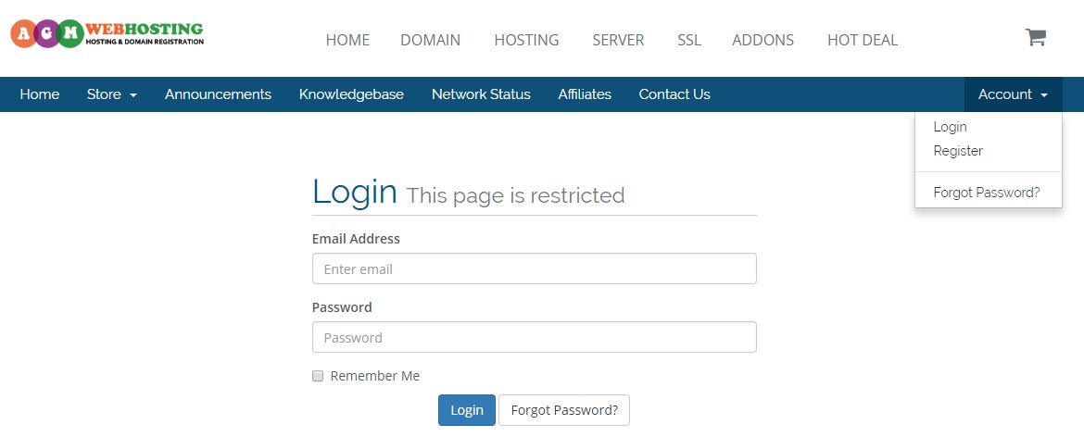
Task: Go to DOMAIN in top navigation
Action: [x=430, y=40]
